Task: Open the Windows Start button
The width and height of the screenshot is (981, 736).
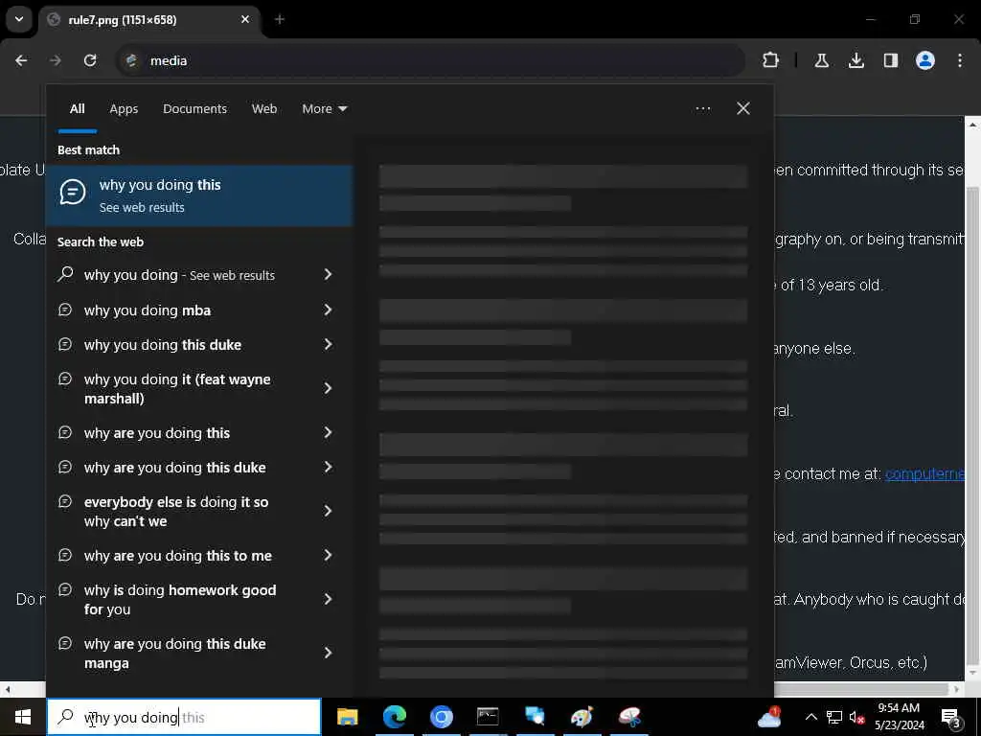Action: [x=23, y=717]
